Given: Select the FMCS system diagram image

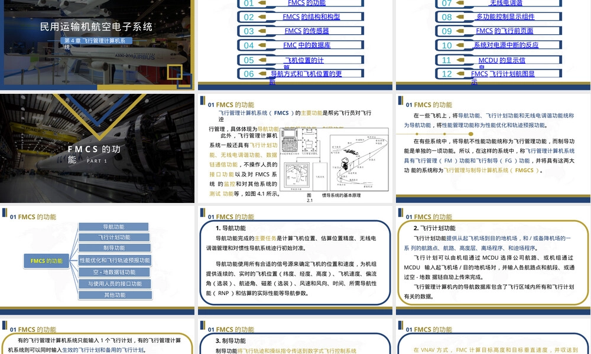Looking at the screenshot, I should [x=334, y=159].
